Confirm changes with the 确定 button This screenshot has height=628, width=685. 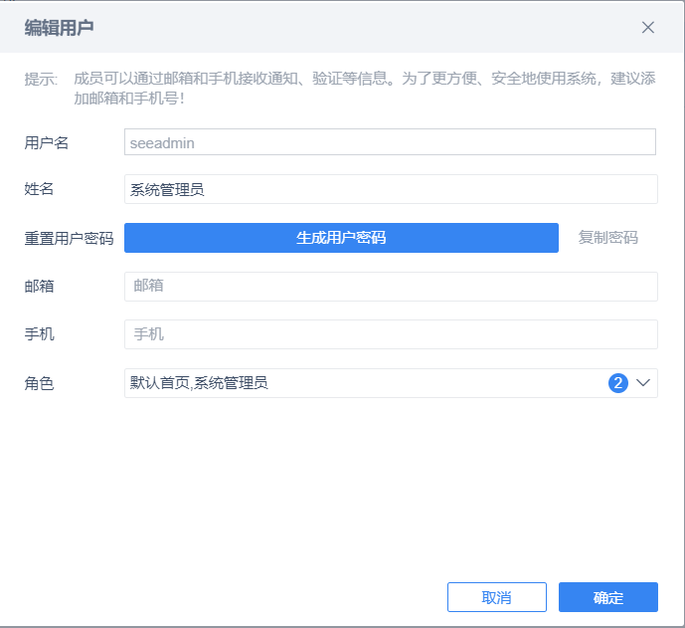(x=608, y=597)
